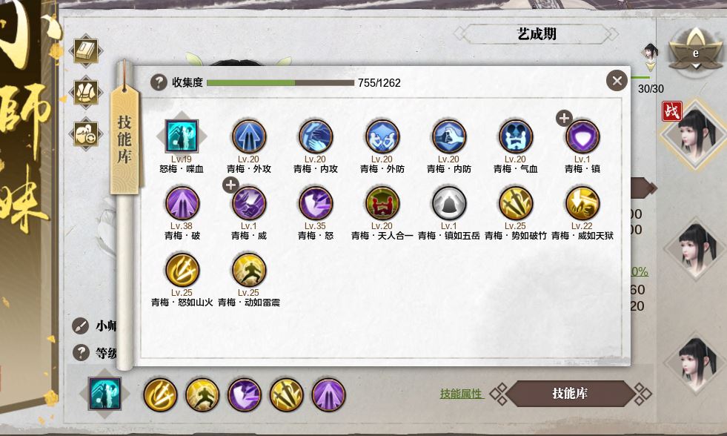Open the 技能属性 link
The height and width of the screenshot is (436, 727).
(x=462, y=394)
